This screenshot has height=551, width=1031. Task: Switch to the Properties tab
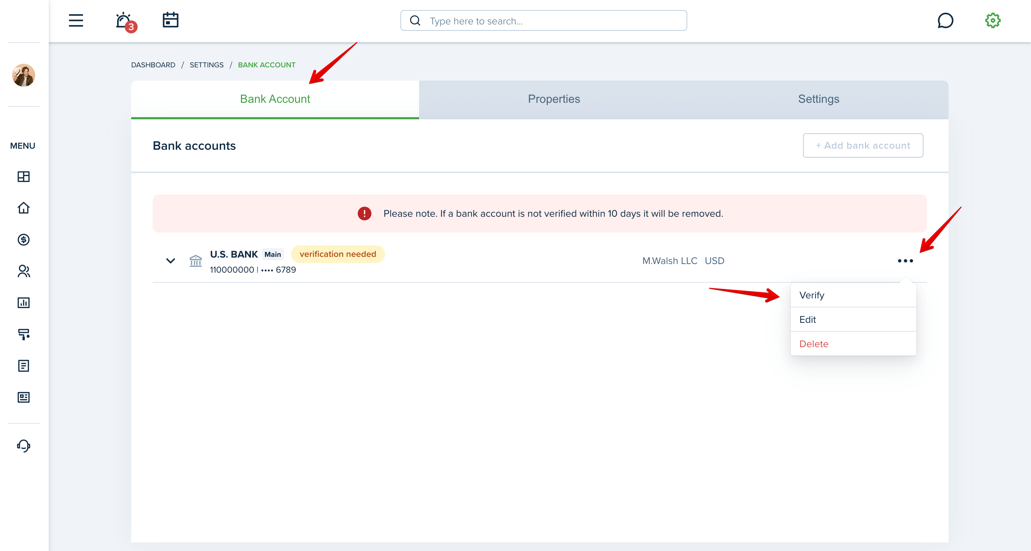(554, 99)
